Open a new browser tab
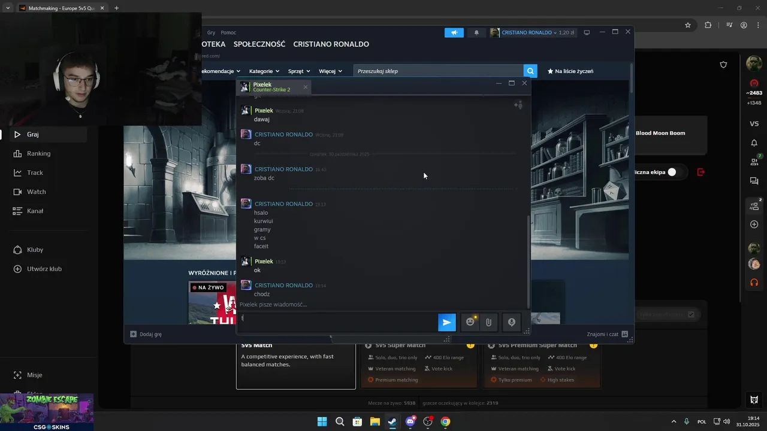The image size is (767, 431). pos(116,8)
